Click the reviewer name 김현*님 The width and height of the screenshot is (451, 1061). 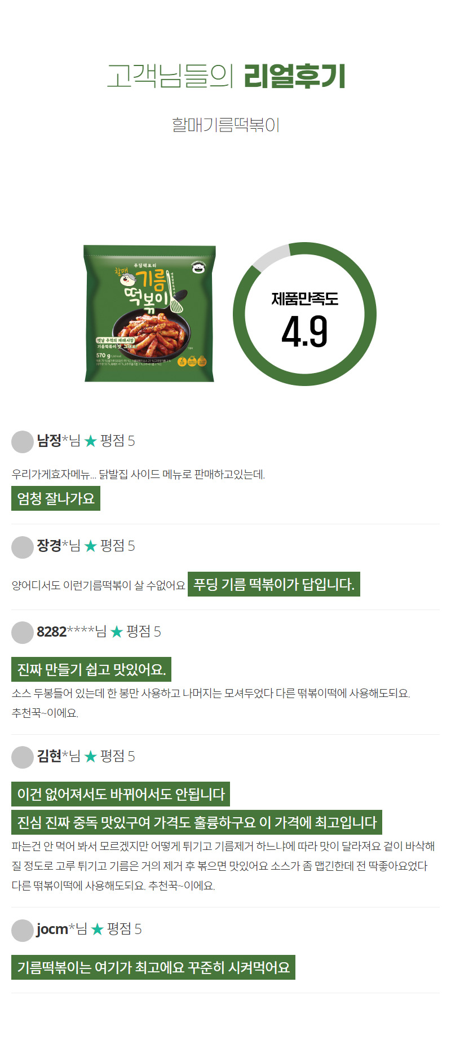[59, 756]
